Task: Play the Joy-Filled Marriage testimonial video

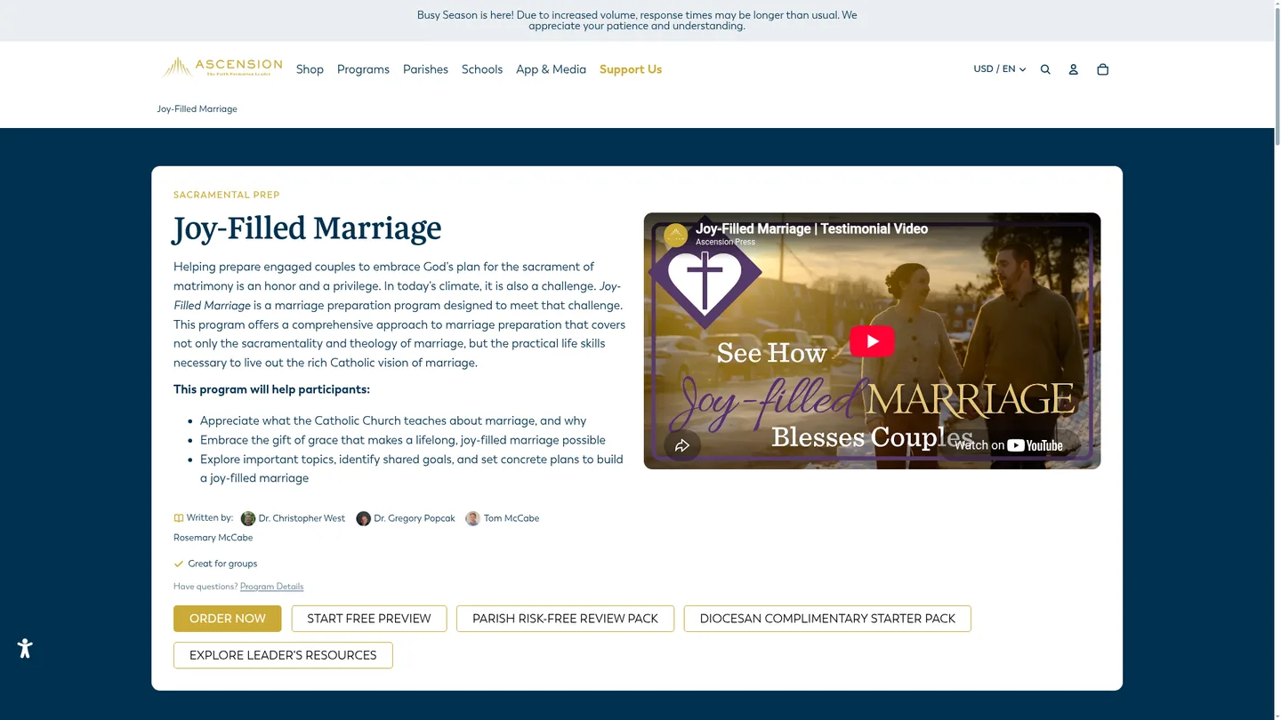Action: (872, 341)
